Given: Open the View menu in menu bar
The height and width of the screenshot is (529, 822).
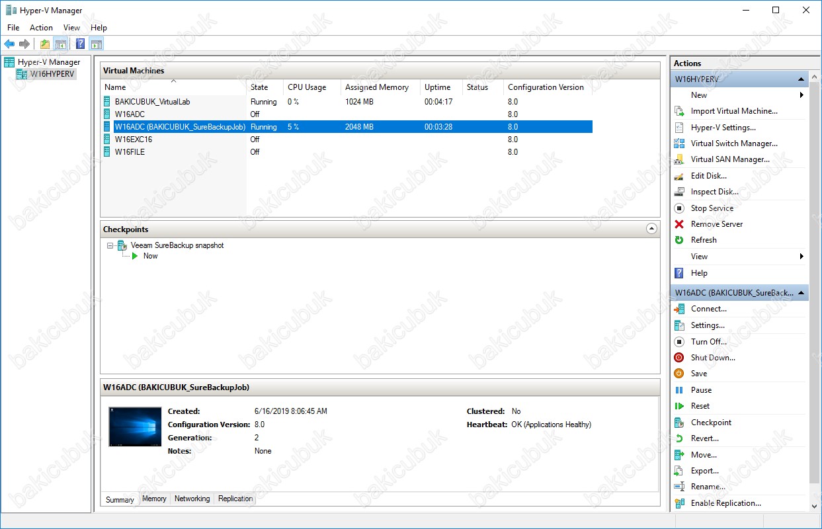Looking at the screenshot, I should (x=71, y=28).
